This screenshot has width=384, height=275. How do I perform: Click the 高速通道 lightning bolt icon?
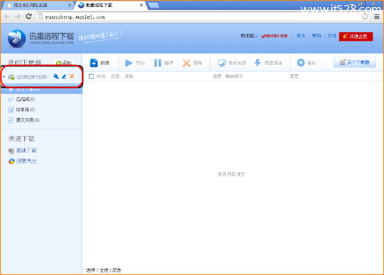click(x=258, y=62)
